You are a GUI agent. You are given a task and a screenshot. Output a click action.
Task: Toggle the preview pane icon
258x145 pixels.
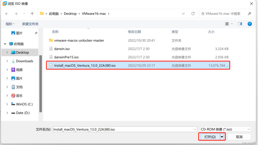click(x=240, y=24)
